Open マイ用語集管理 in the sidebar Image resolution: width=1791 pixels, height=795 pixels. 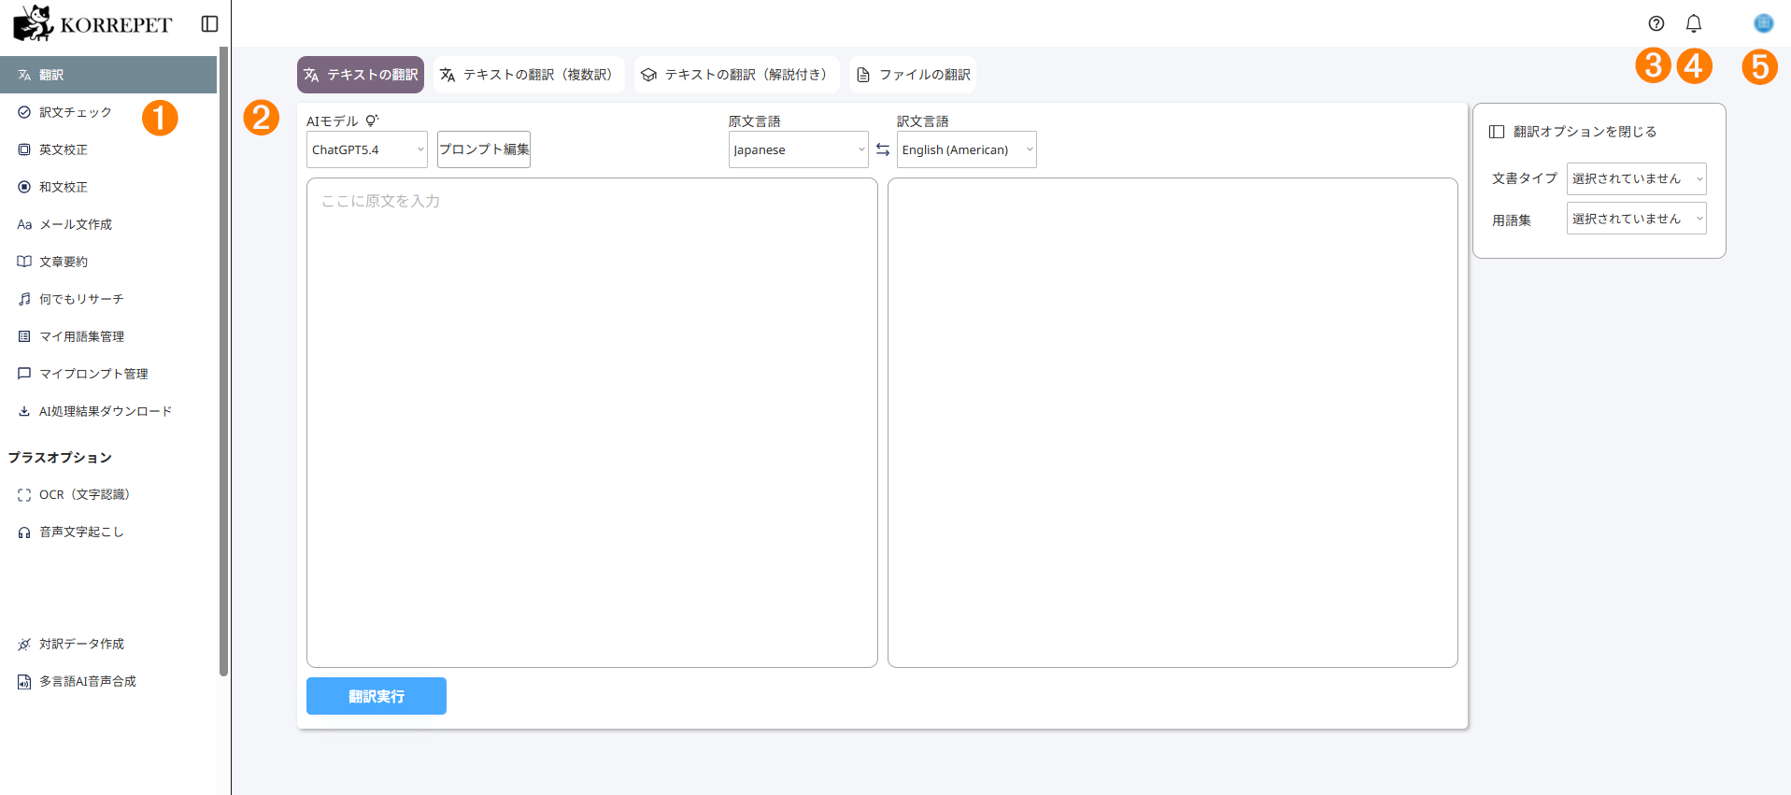108,336
